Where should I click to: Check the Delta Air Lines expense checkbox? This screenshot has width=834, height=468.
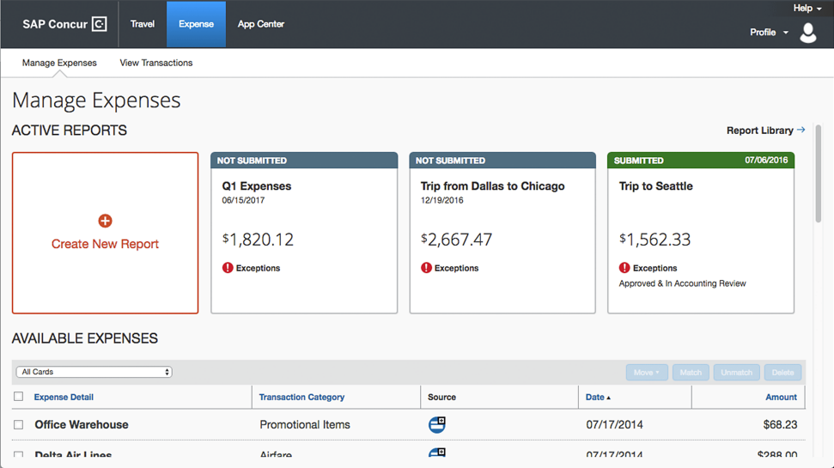click(19, 455)
